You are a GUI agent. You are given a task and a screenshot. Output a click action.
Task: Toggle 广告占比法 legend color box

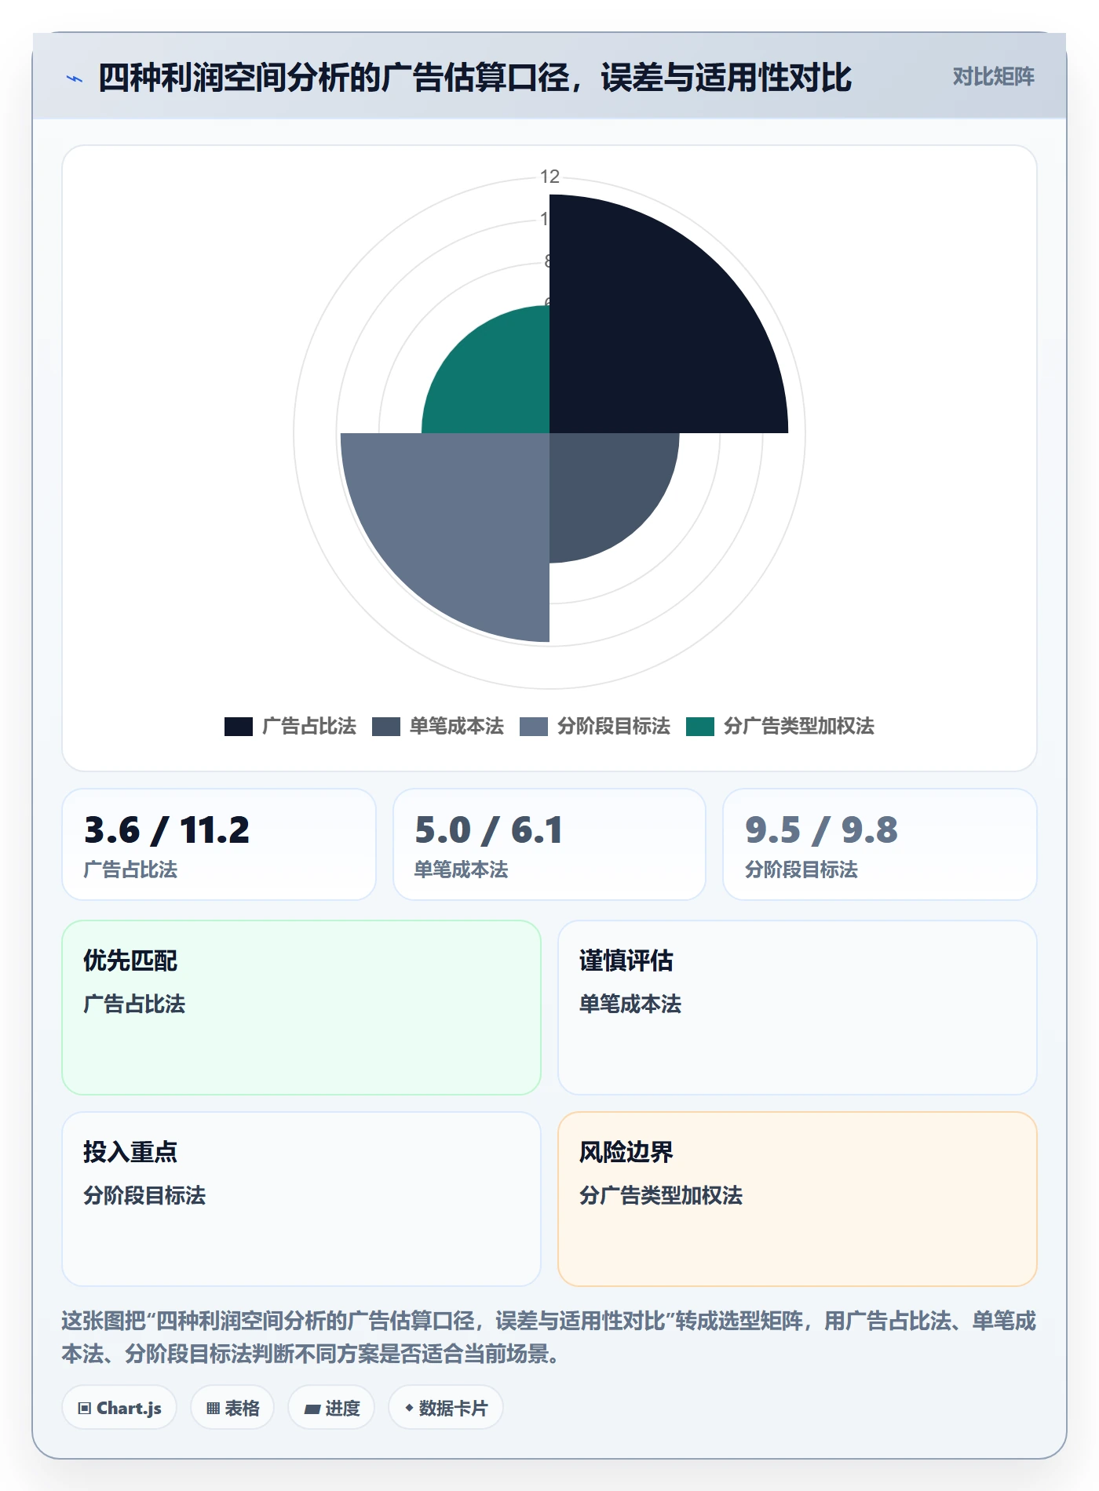(239, 727)
